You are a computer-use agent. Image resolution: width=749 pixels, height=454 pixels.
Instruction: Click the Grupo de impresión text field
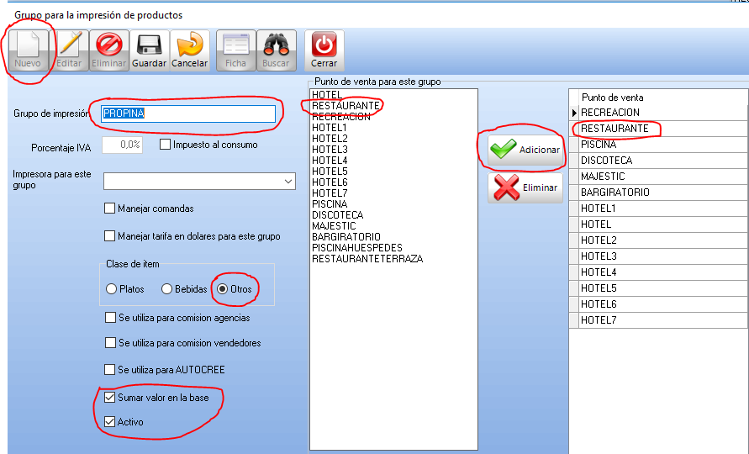pos(187,113)
